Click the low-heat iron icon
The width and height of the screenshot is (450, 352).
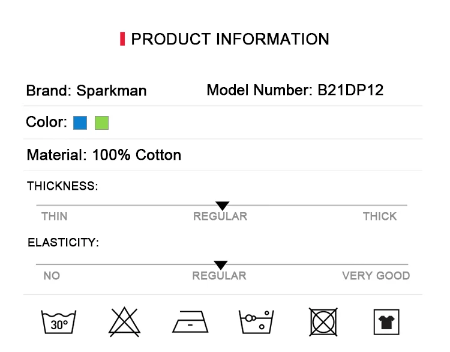pyautogui.click(x=190, y=321)
